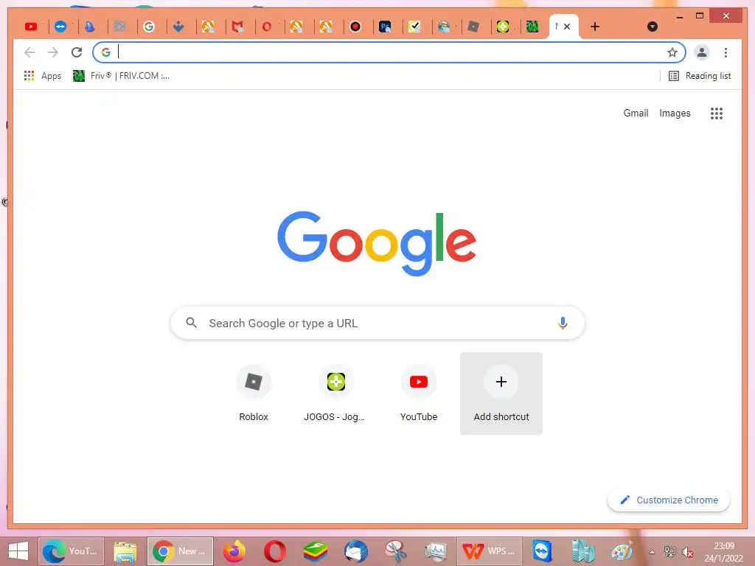Screen dimensions: 755x566
Task: Open the Reading list
Action: [700, 76]
